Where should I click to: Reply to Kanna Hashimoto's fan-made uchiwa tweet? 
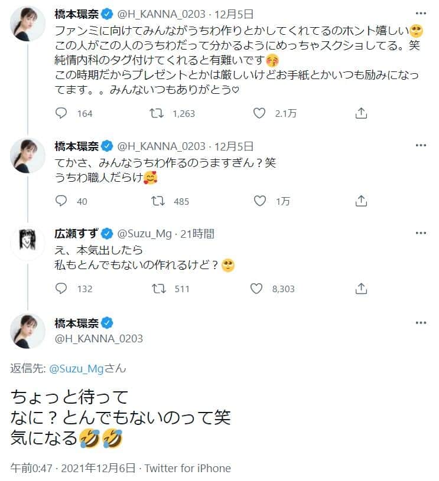(61, 113)
